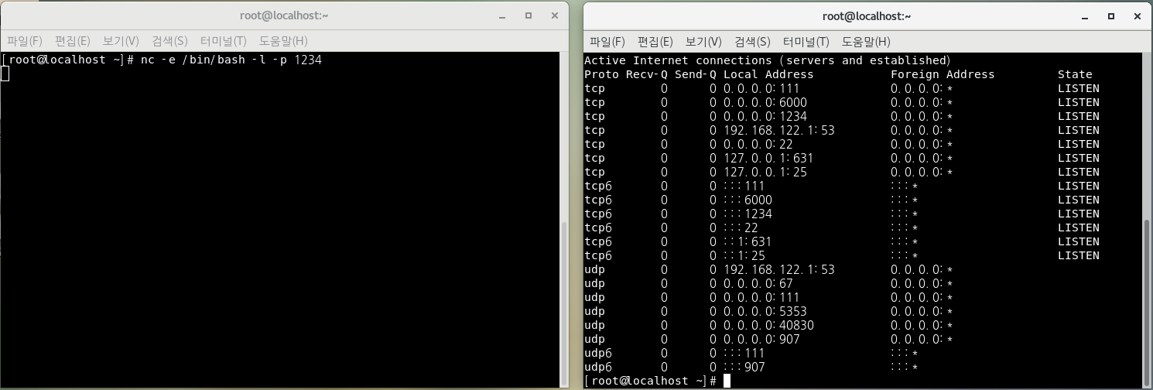Open 검색(S) menu in right terminal
The width and height of the screenshot is (1153, 390).
[752, 41]
